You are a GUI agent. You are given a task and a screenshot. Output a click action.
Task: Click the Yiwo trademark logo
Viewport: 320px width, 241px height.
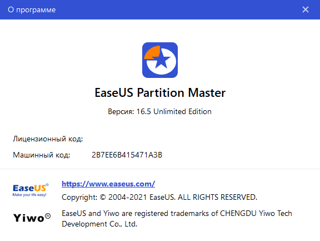32,218
